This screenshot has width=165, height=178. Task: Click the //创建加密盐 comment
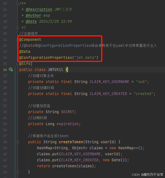pos(39,106)
